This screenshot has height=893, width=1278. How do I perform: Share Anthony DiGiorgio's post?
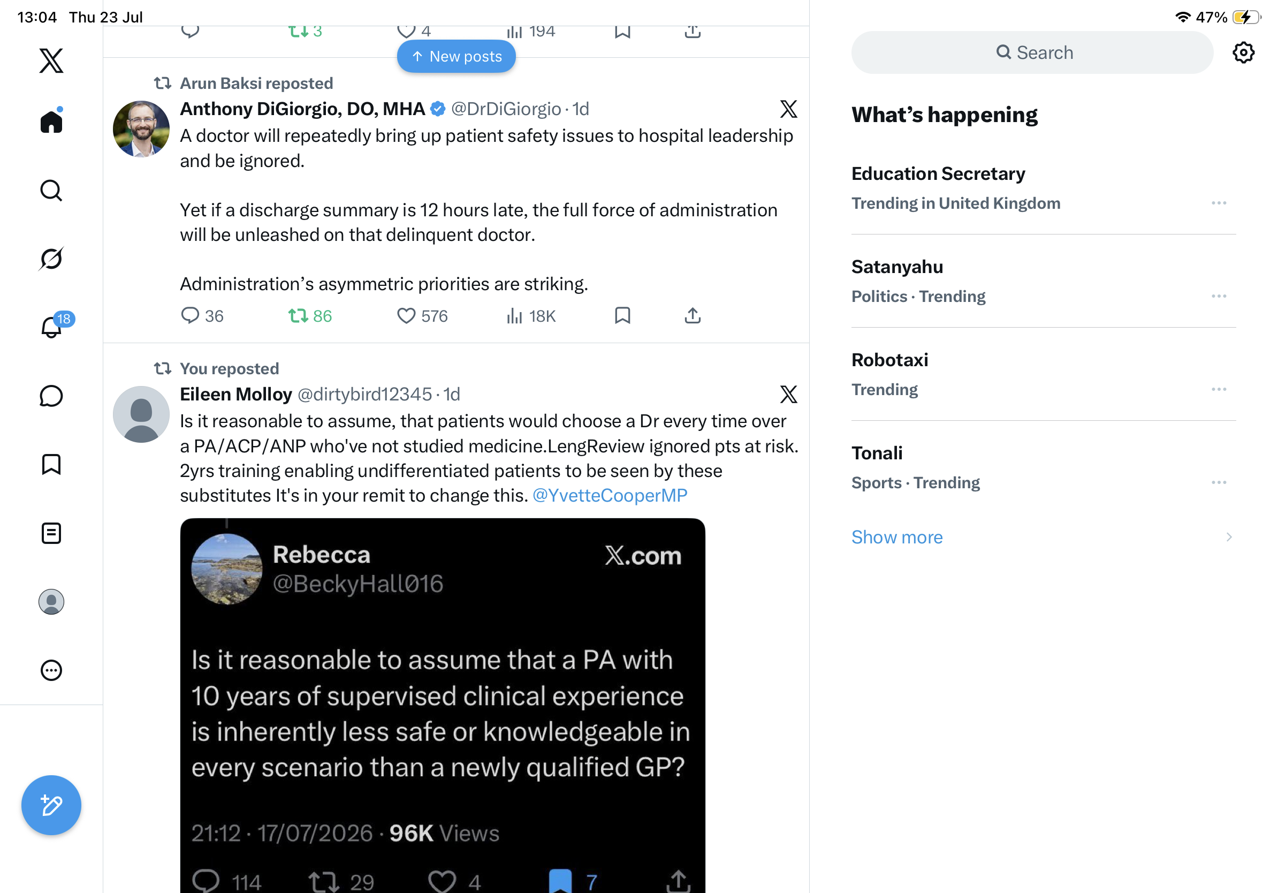coord(693,316)
